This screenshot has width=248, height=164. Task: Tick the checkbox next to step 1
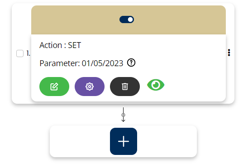tap(20, 53)
